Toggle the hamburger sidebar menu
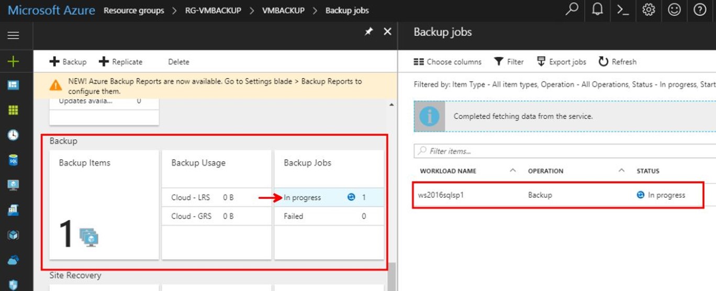The height and width of the screenshot is (291, 716). click(13, 36)
